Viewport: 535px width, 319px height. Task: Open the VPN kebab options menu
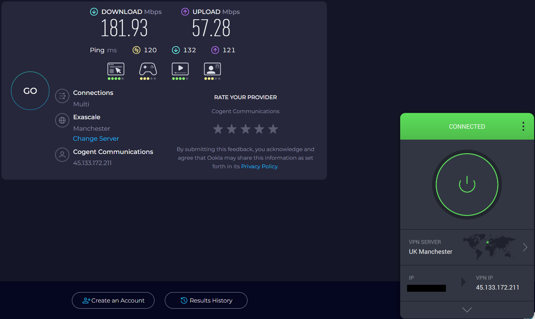[523, 126]
